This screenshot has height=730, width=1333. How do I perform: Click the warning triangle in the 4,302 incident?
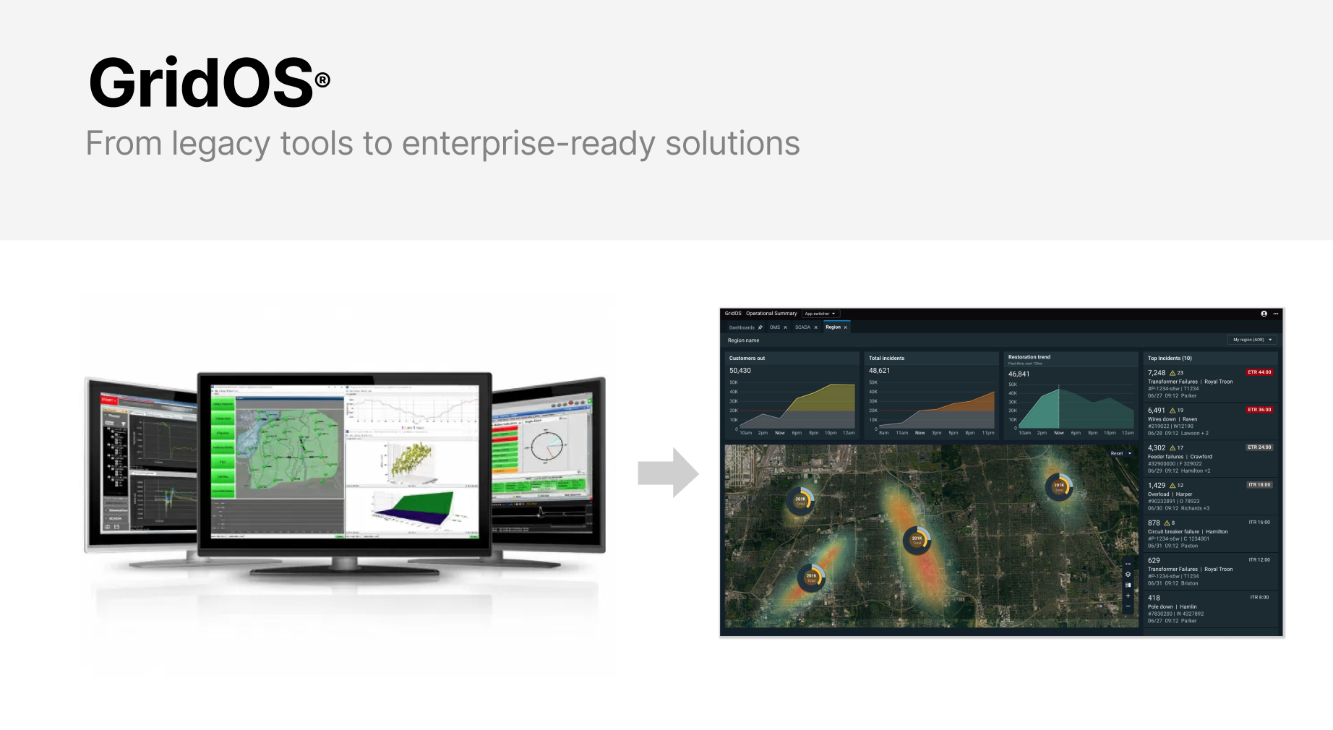1173,448
